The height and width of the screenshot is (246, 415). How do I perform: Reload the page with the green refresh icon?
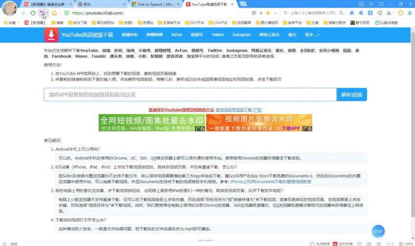click(x=33, y=13)
